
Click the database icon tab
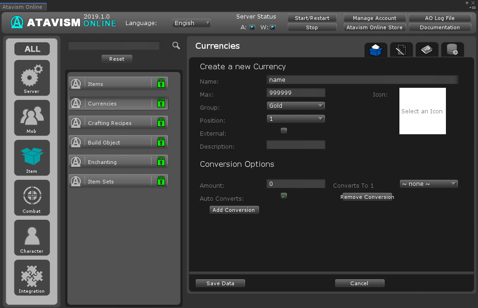452,50
